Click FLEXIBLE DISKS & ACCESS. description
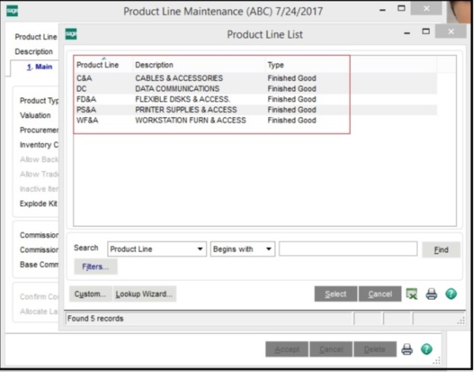 [x=182, y=99]
